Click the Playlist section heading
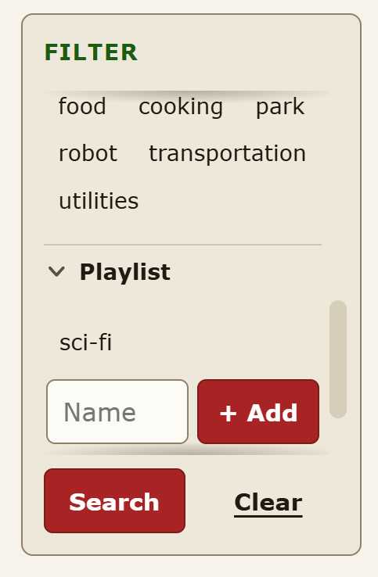 click(125, 272)
